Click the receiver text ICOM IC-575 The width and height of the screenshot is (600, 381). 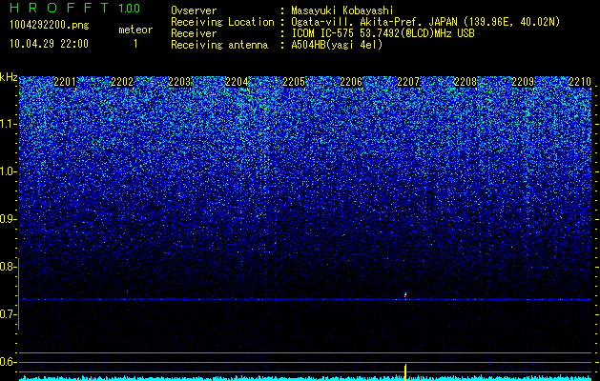click(x=323, y=33)
